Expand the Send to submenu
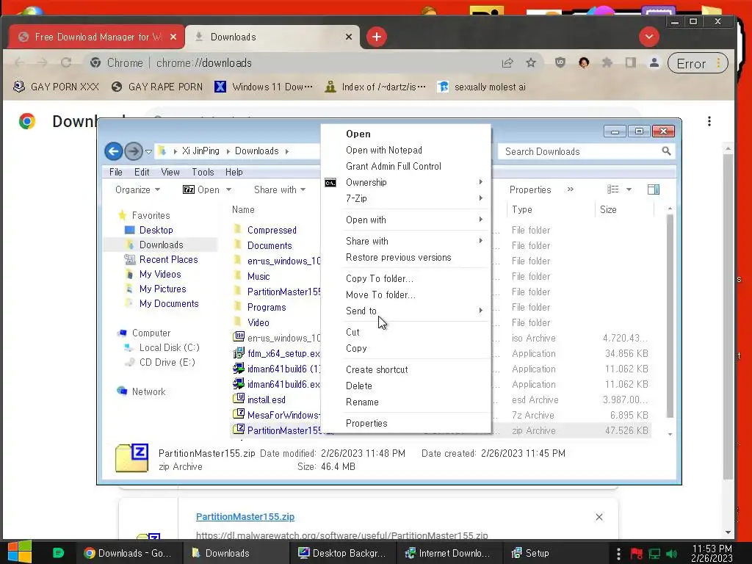The width and height of the screenshot is (752, 564). 414,311
